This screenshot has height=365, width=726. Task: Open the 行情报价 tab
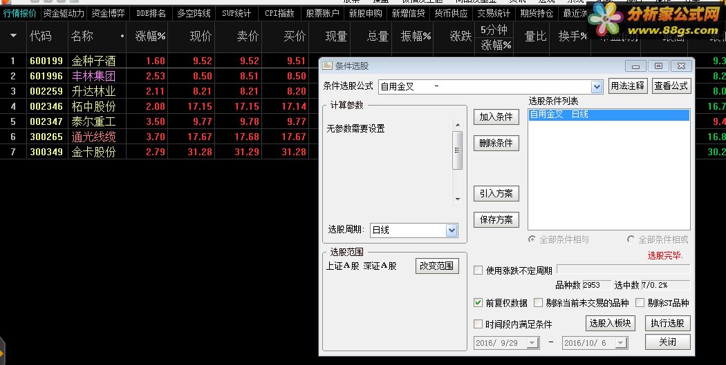click(20, 13)
